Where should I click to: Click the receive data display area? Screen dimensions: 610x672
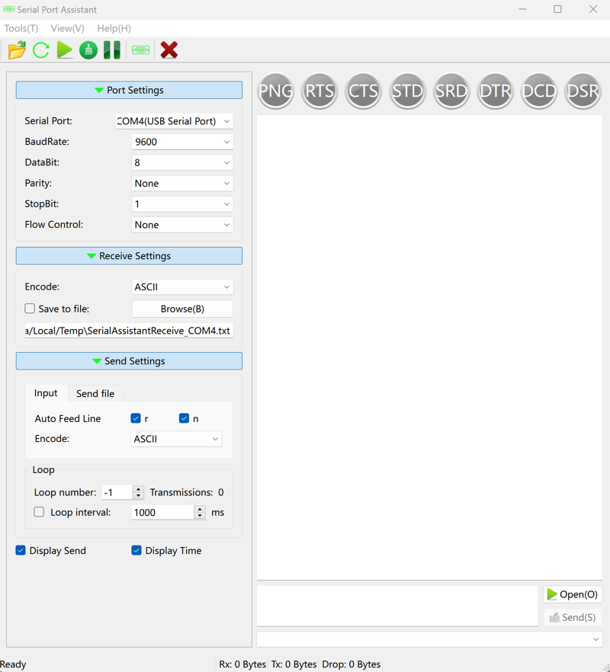[429, 347]
